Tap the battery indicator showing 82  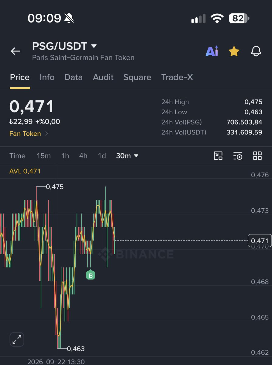point(239,19)
